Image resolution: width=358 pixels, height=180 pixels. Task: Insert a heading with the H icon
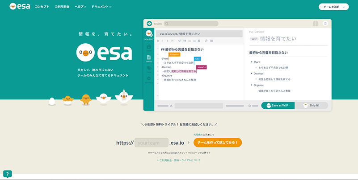pos(173,41)
